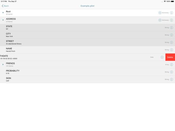Viewport: 175px width, 131px height.
Task: Open info for the FRIENDS row
Action: pos(172,65)
